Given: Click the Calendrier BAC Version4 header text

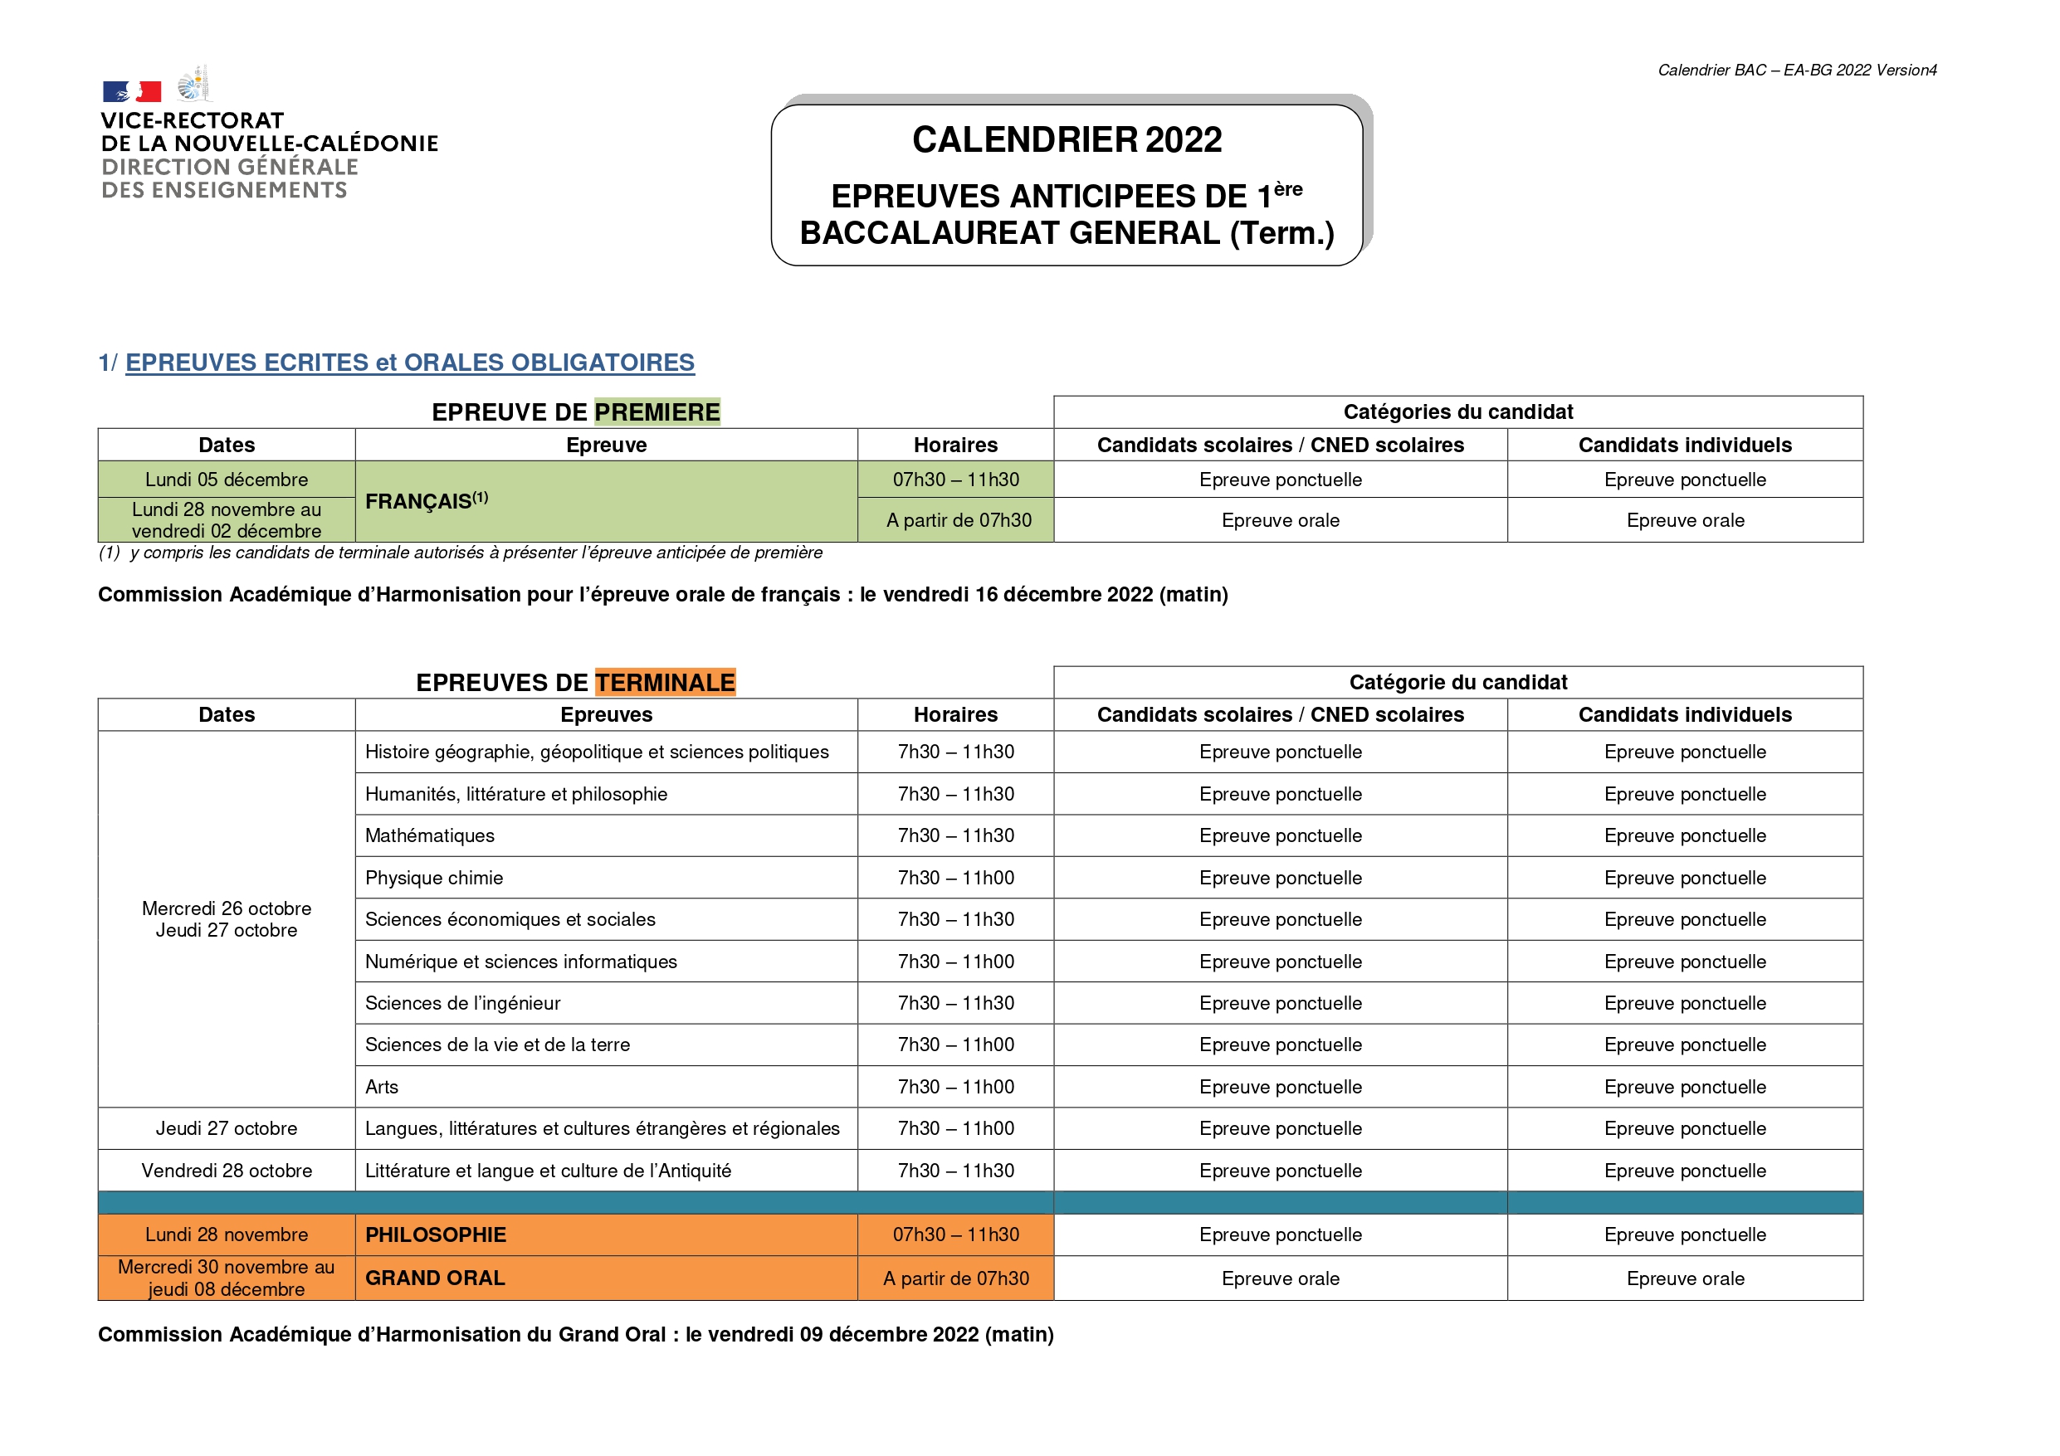Looking at the screenshot, I should point(1796,70).
